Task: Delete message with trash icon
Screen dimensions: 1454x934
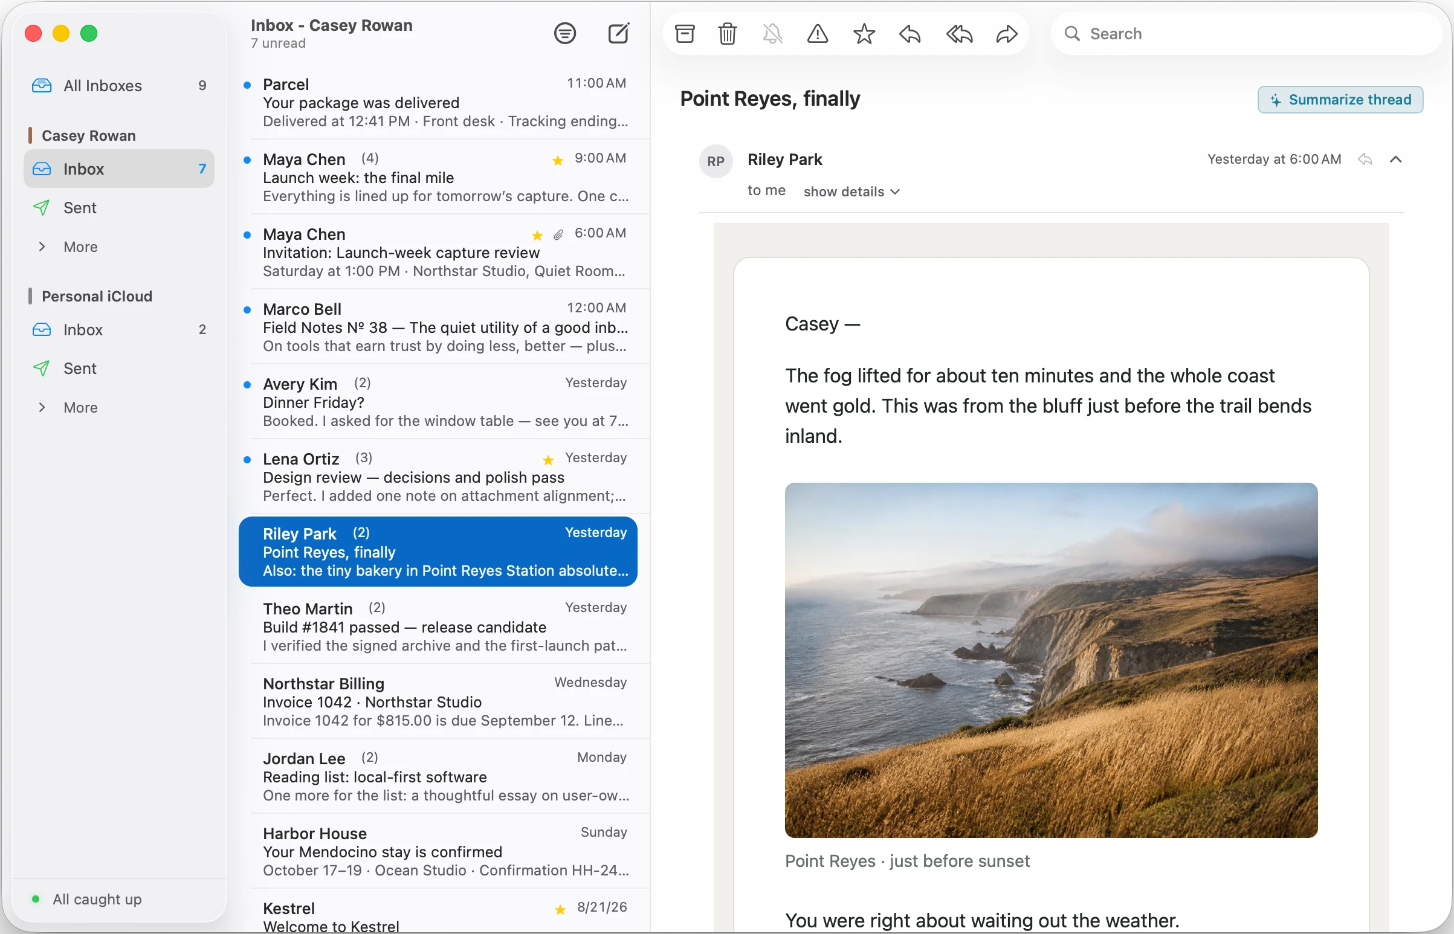Action: click(x=728, y=33)
